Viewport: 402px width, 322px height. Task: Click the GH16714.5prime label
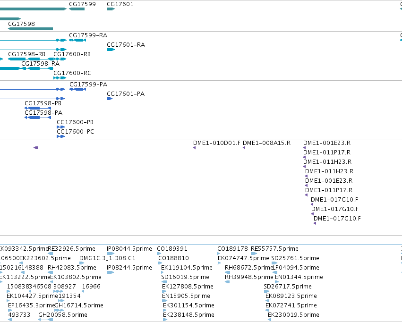point(79,305)
